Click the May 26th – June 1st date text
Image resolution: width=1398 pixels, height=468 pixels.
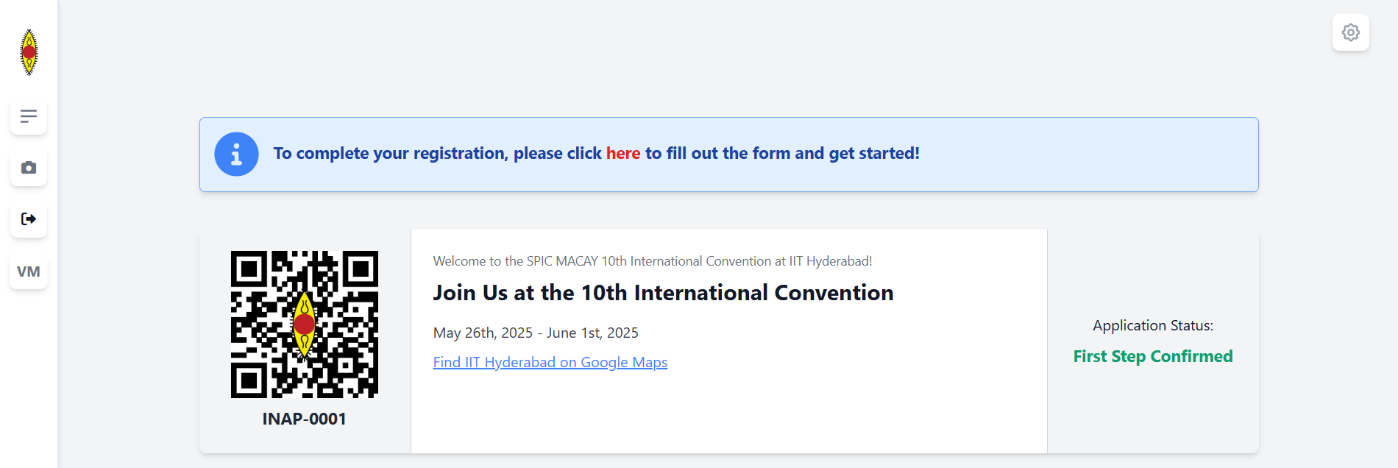click(536, 333)
